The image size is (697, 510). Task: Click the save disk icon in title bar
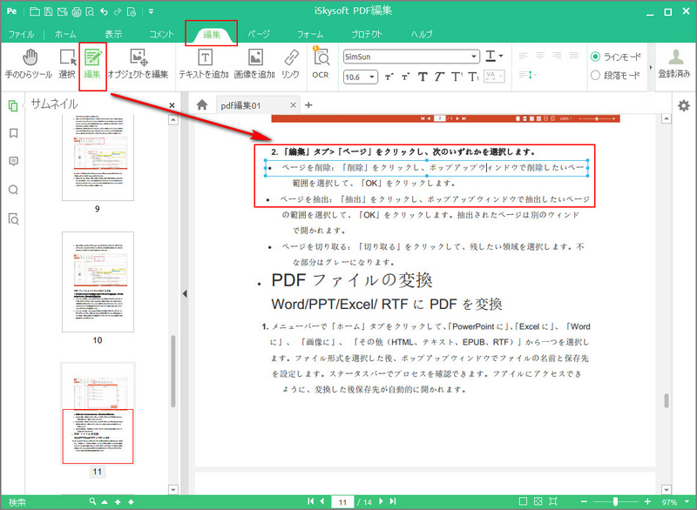[49, 11]
